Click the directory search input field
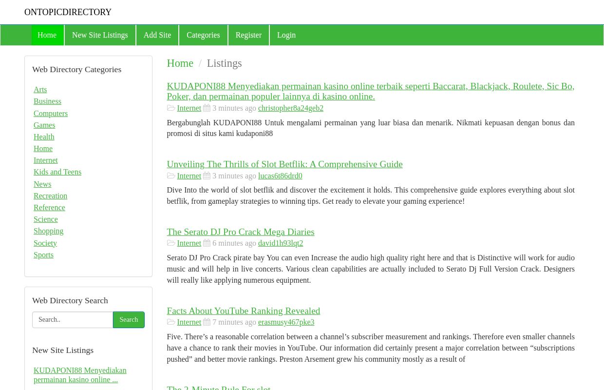The height and width of the screenshot is (390, 604). coord(73,319)
